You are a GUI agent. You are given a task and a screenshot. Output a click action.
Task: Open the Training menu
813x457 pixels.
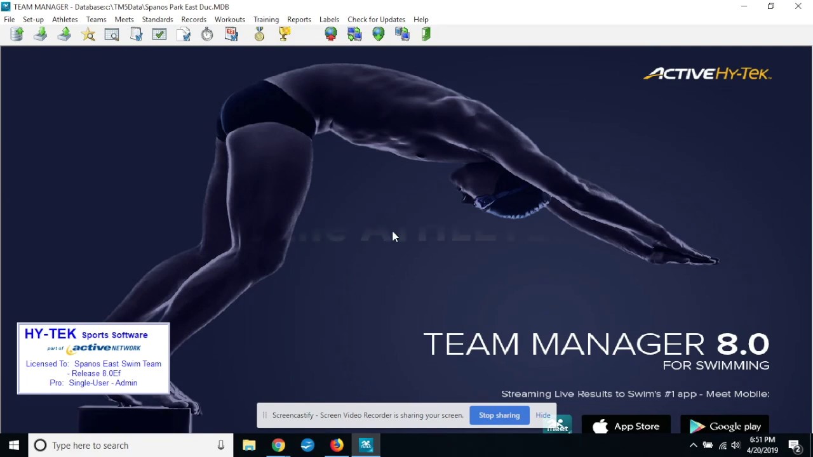click(266, 20)
